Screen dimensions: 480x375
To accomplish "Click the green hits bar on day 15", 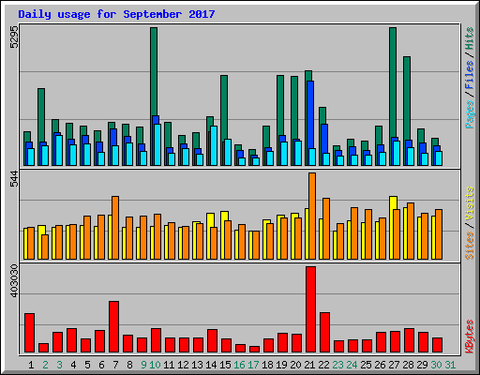I will [x=224, y=107].
